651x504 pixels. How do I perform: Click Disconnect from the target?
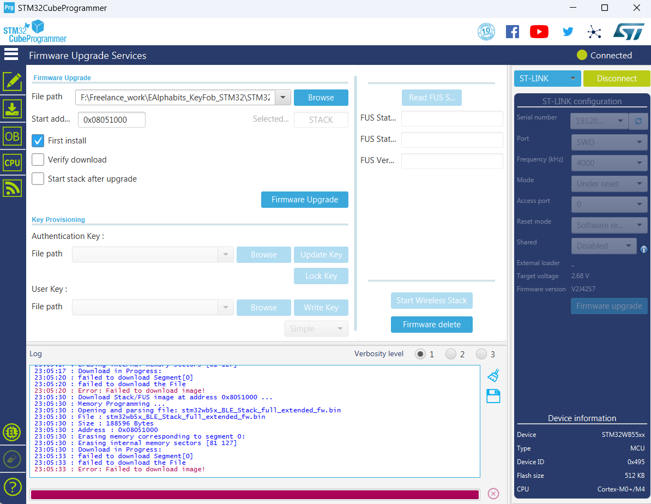(x=617, y=79)
